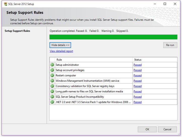This screenshot has height=137, width=182.
Task: Click the check icon for registry keys consistency rule
Action: [52, 86]
